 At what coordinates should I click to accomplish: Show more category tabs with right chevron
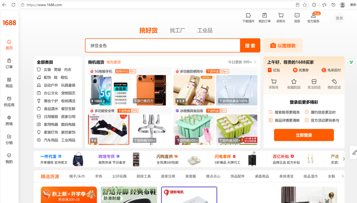click(x=342, y=176)
